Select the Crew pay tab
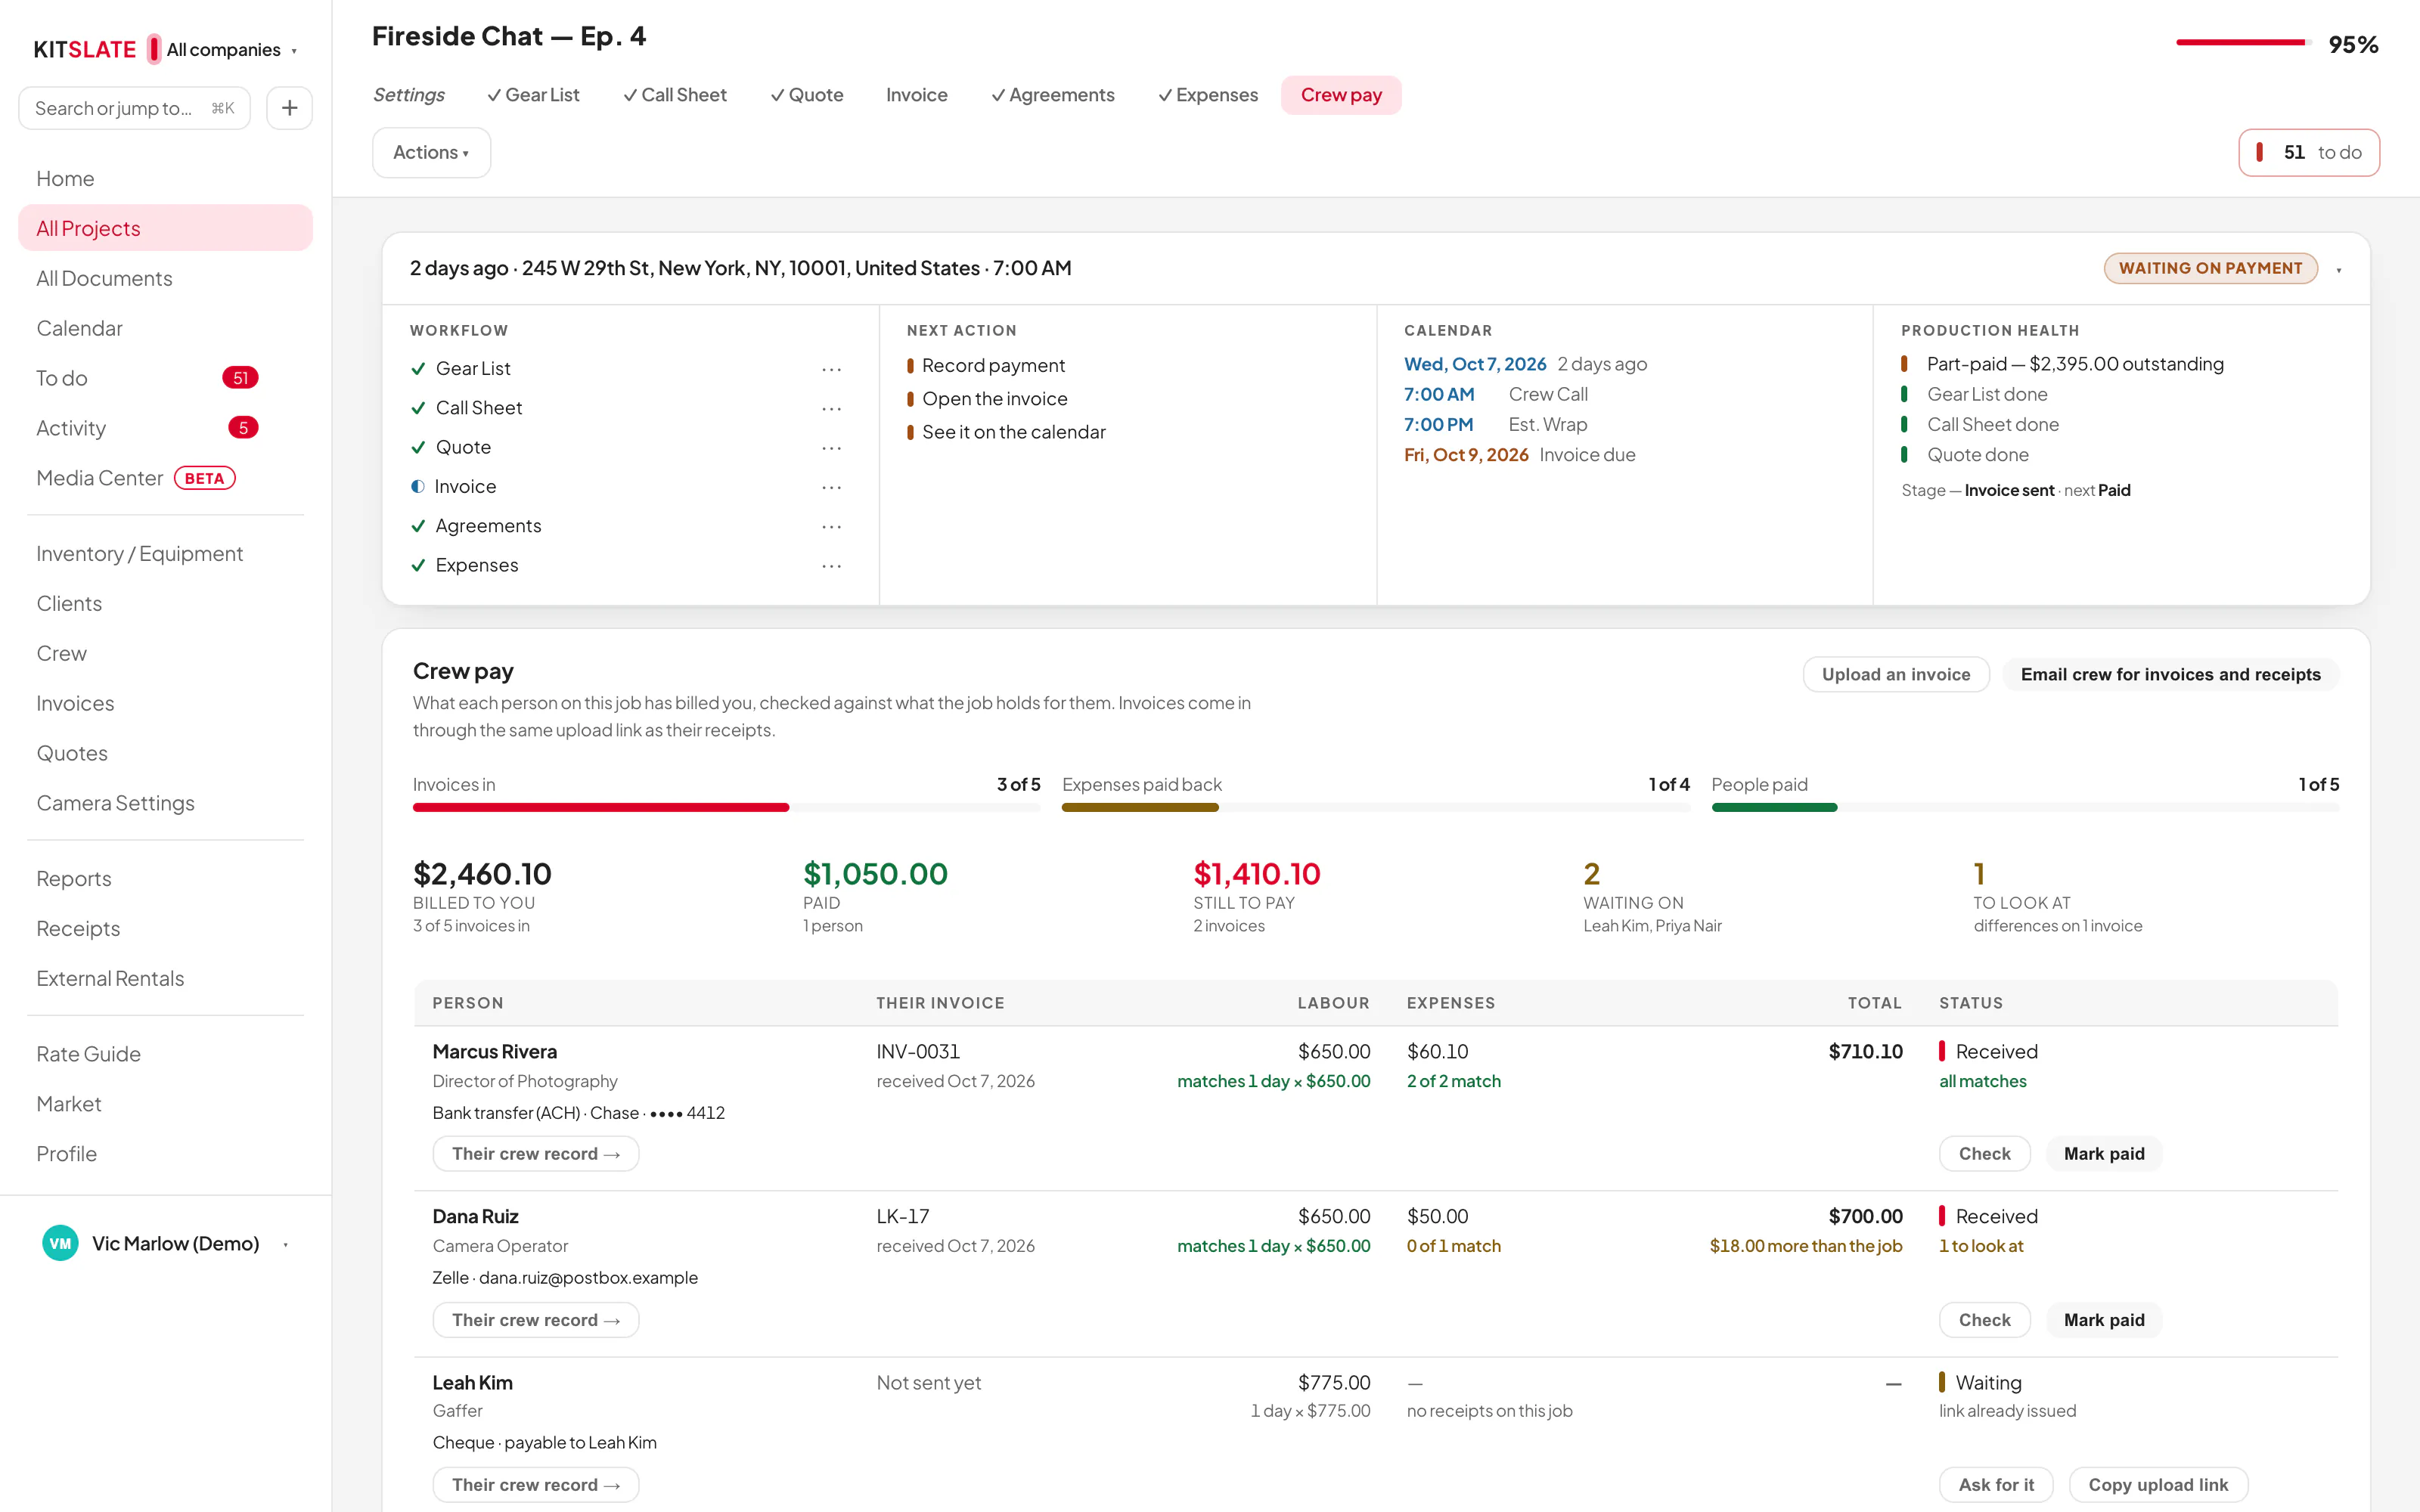 [x=1341, y=95]
